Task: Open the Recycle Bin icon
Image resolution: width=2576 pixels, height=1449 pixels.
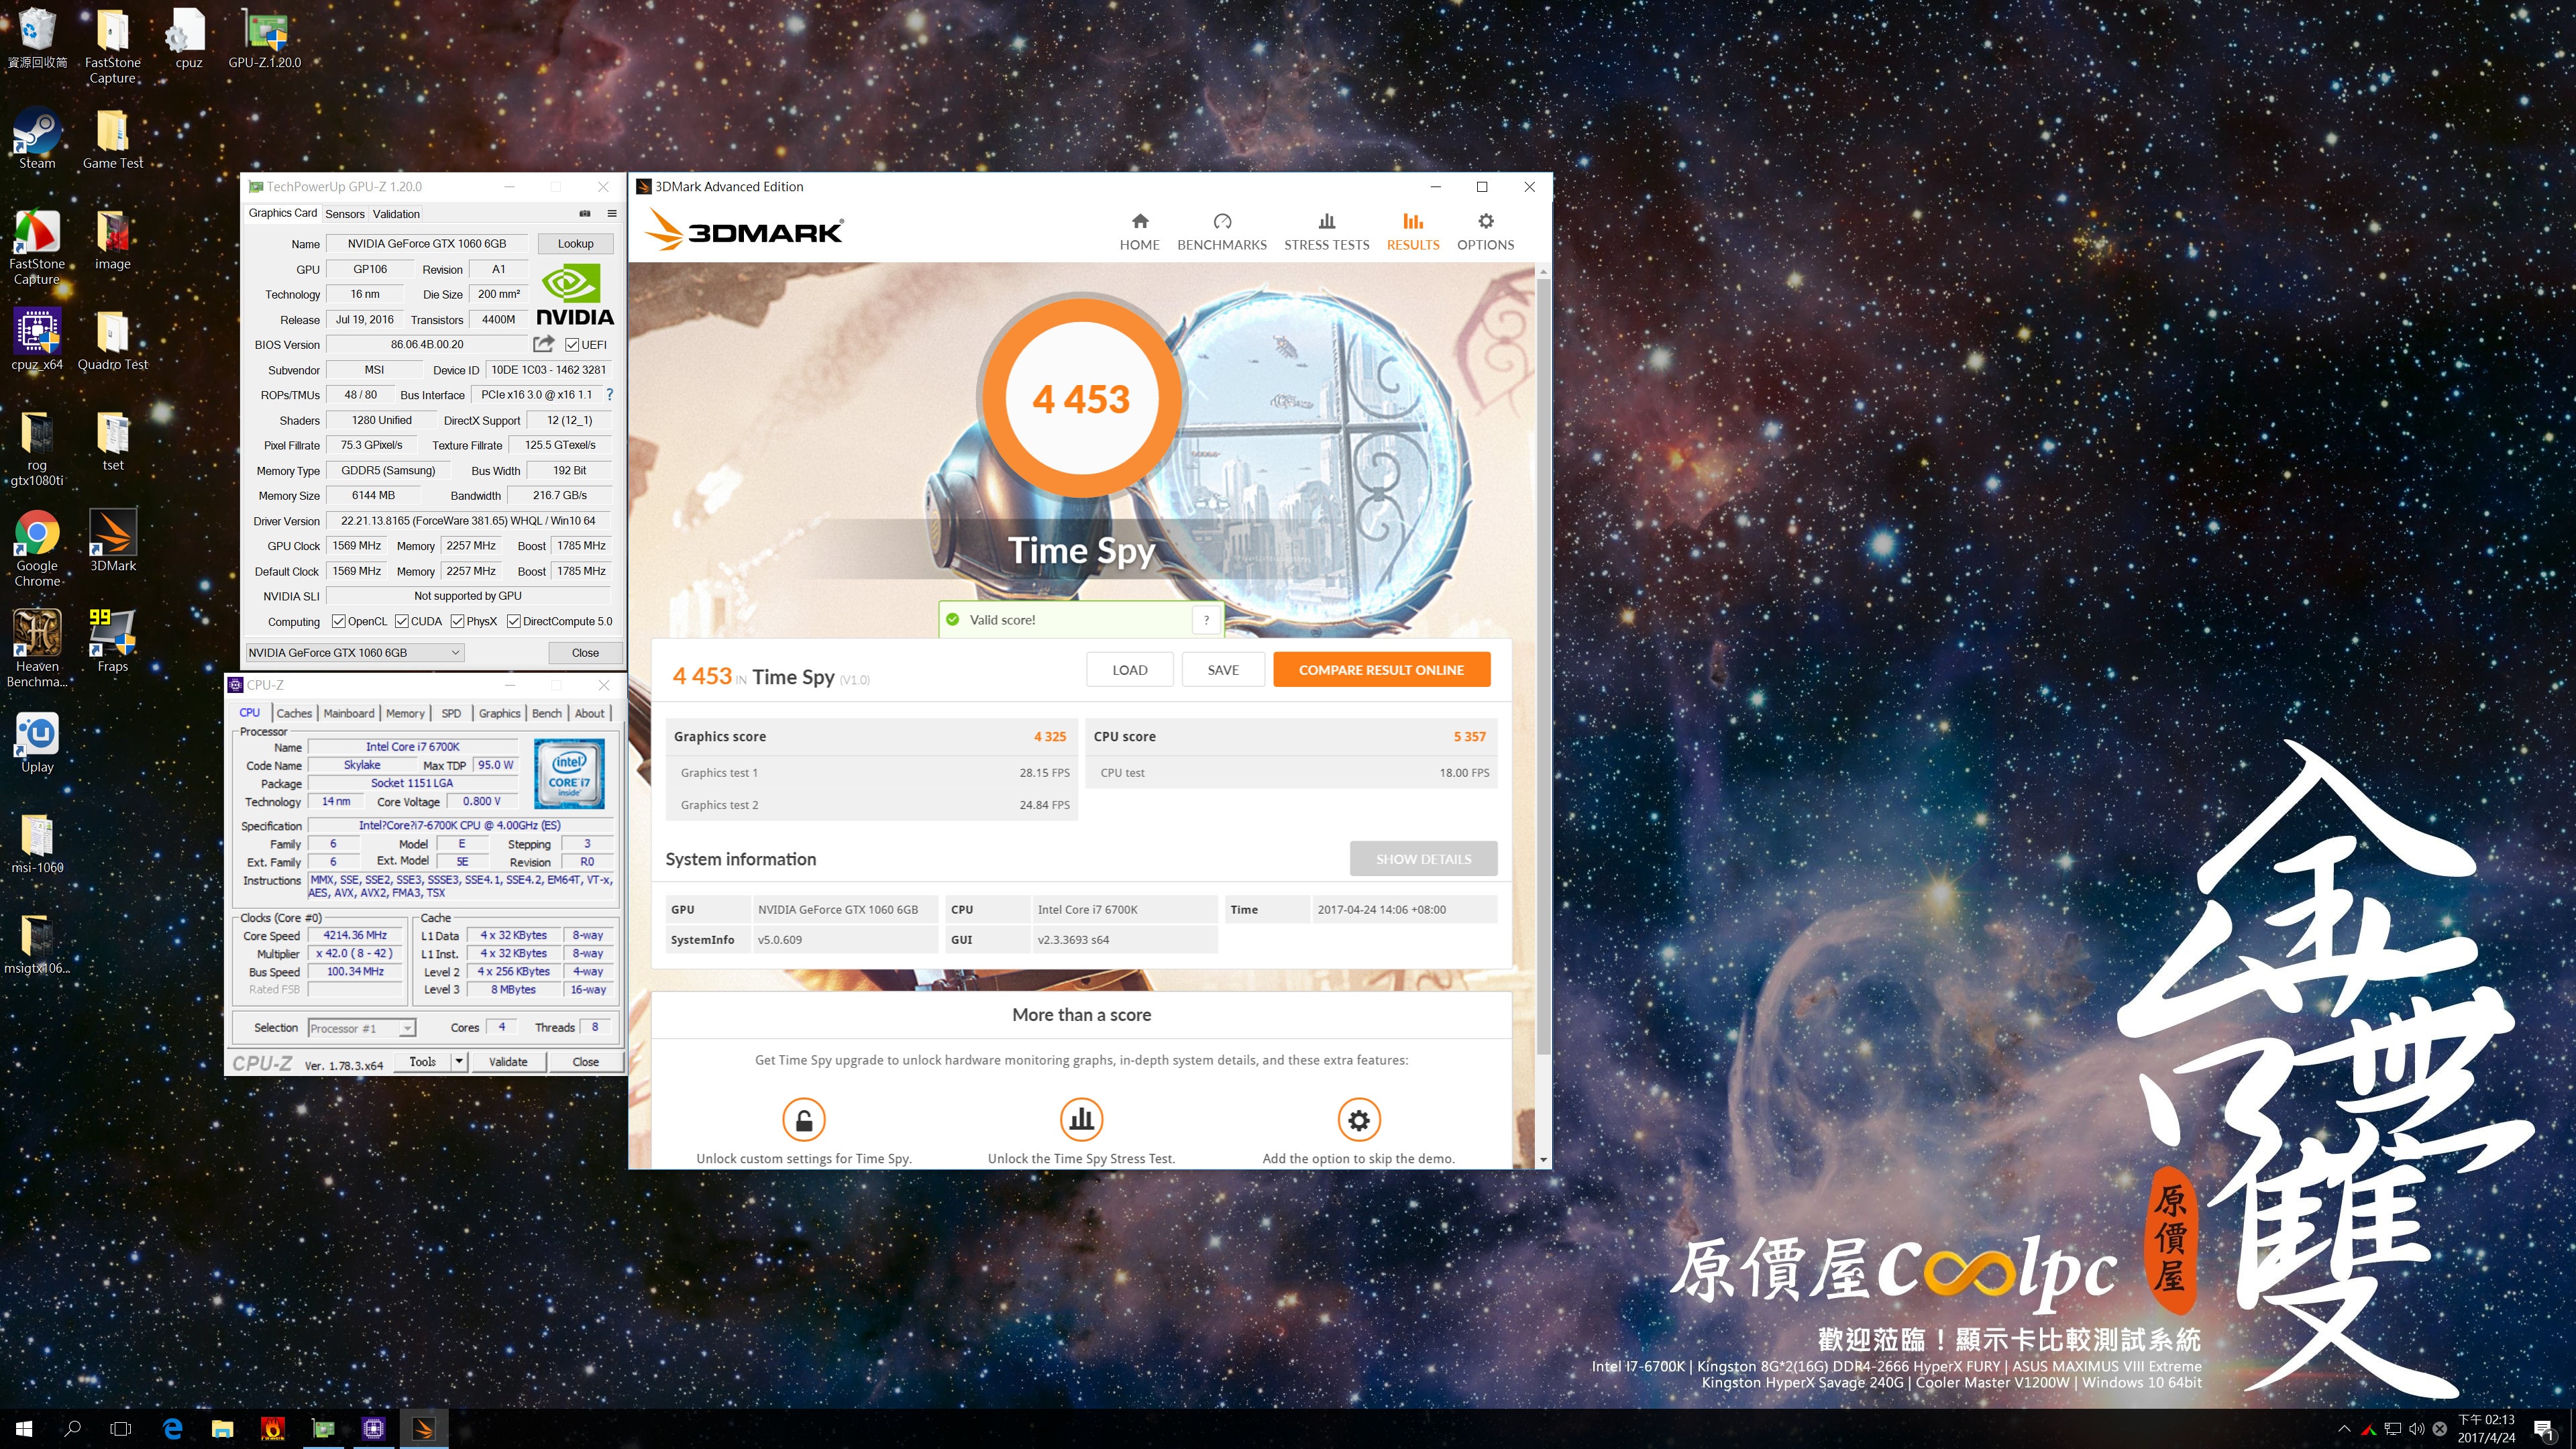Action: (x=37, y=38)
